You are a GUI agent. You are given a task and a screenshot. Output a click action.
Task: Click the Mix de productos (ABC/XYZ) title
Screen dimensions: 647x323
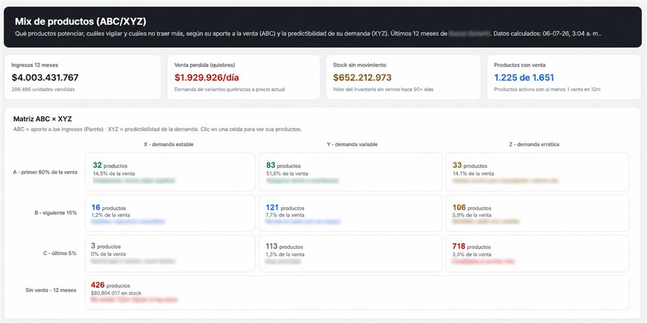pos(80,21)
